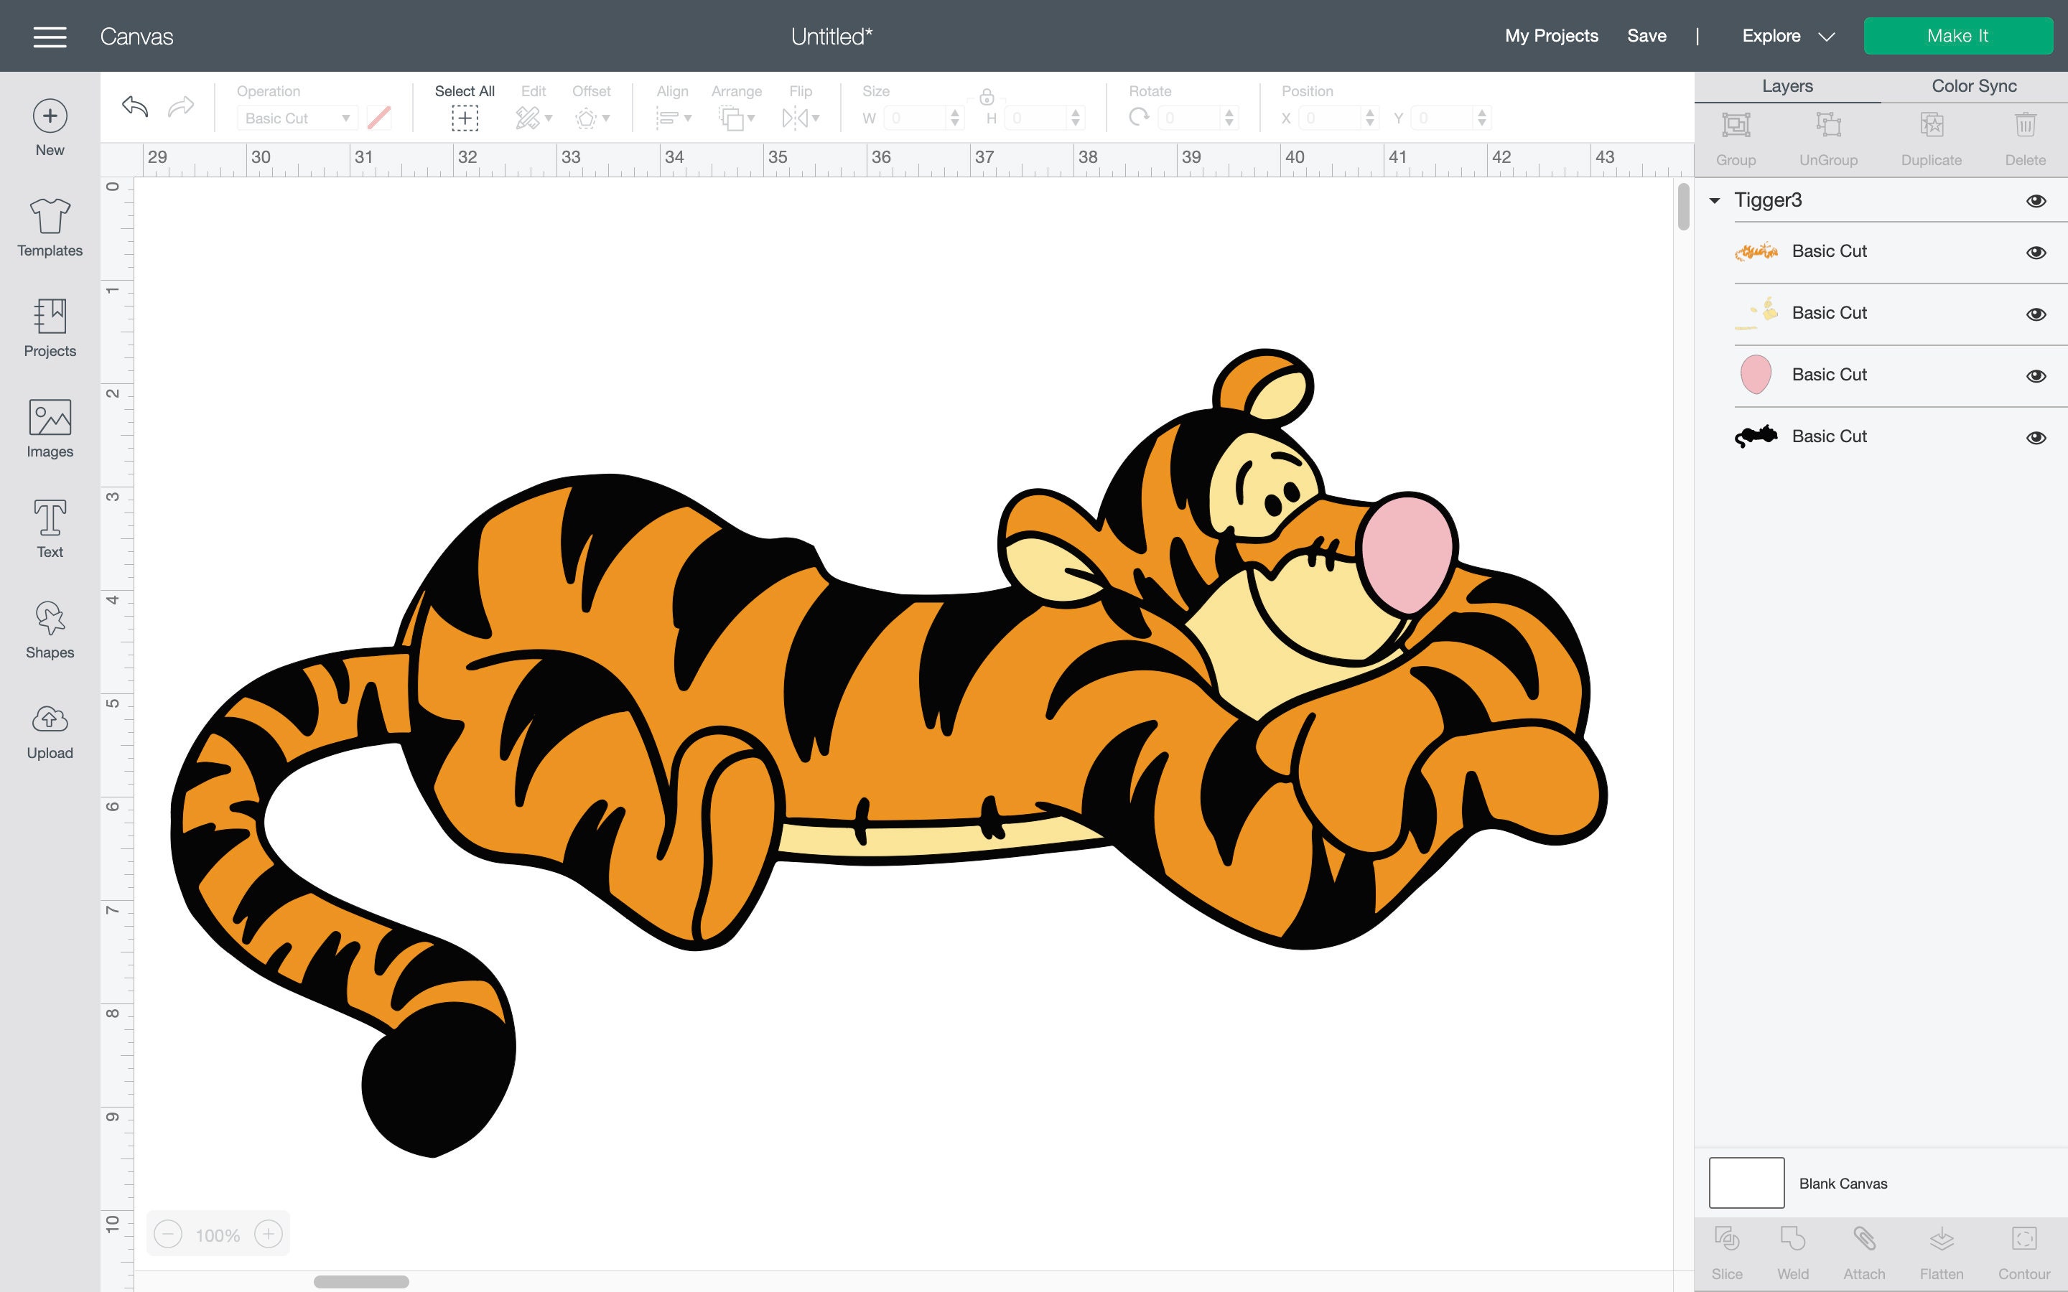Open the Arrange dropdown
The image size is (2068, 1292).
[737, 118]
